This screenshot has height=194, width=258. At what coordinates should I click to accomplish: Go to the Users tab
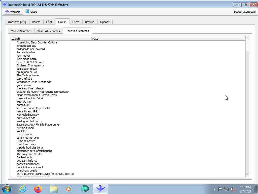pos(76,22)
